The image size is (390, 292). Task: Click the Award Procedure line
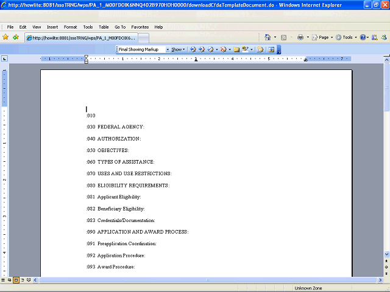(111, 267)
